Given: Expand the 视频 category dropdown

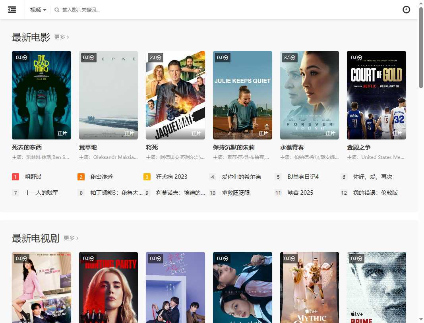Looking at the screenshot, I should (x=38, y=10).
